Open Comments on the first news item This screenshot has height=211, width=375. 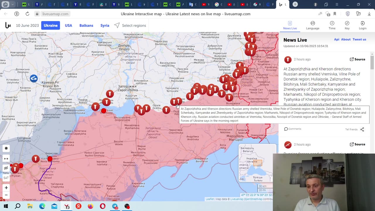pos(293,129)
